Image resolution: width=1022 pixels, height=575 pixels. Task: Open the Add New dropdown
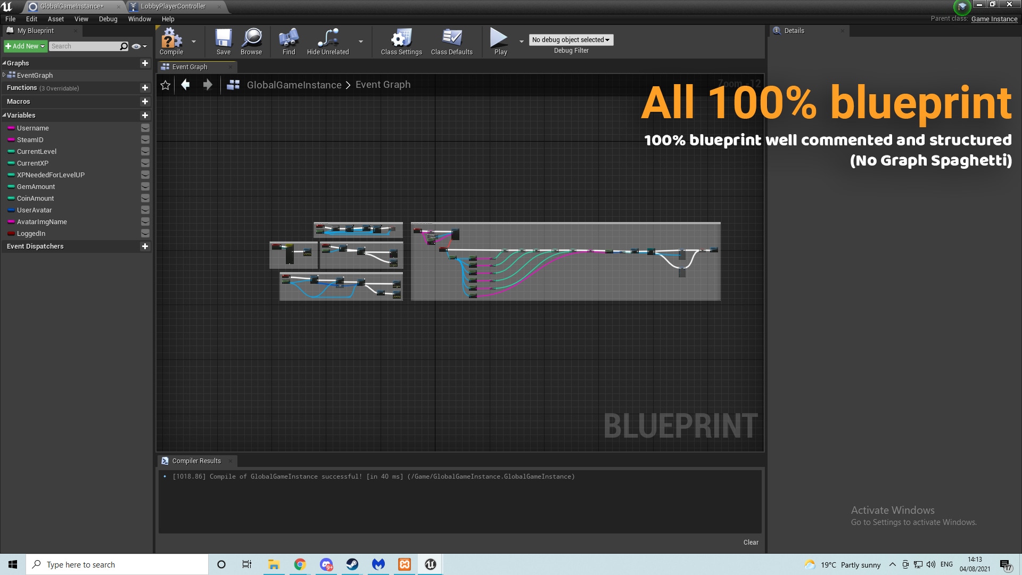click(x=25, y=46)
